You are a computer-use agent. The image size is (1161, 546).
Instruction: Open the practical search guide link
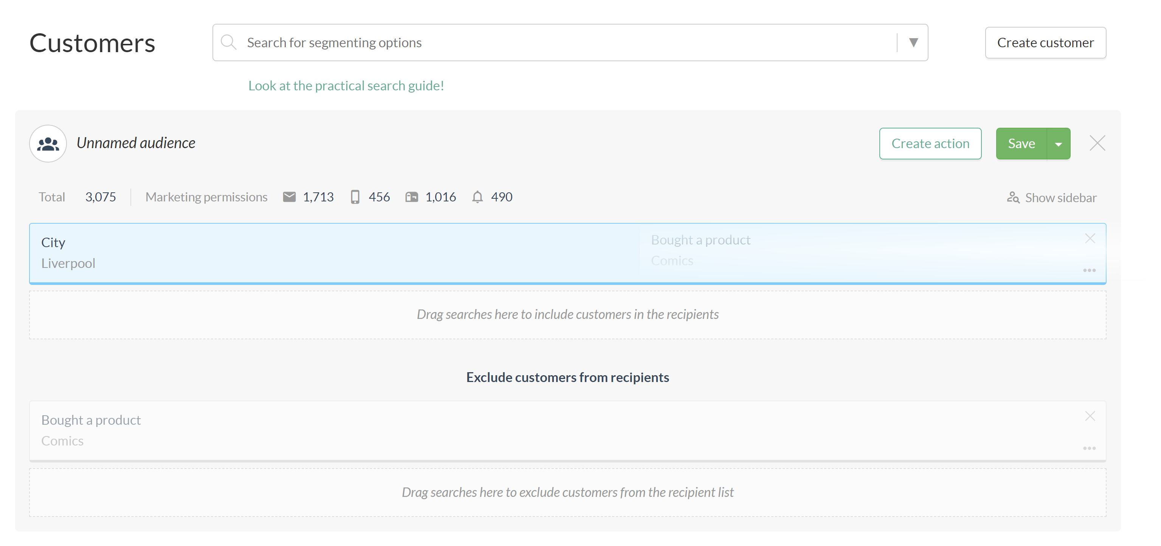pyautogui.click(x=346, y=86)
